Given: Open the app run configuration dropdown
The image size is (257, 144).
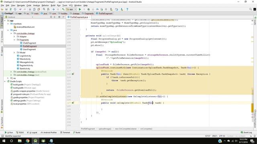Looking at the screenshot, I should click(x=71, y=9).
